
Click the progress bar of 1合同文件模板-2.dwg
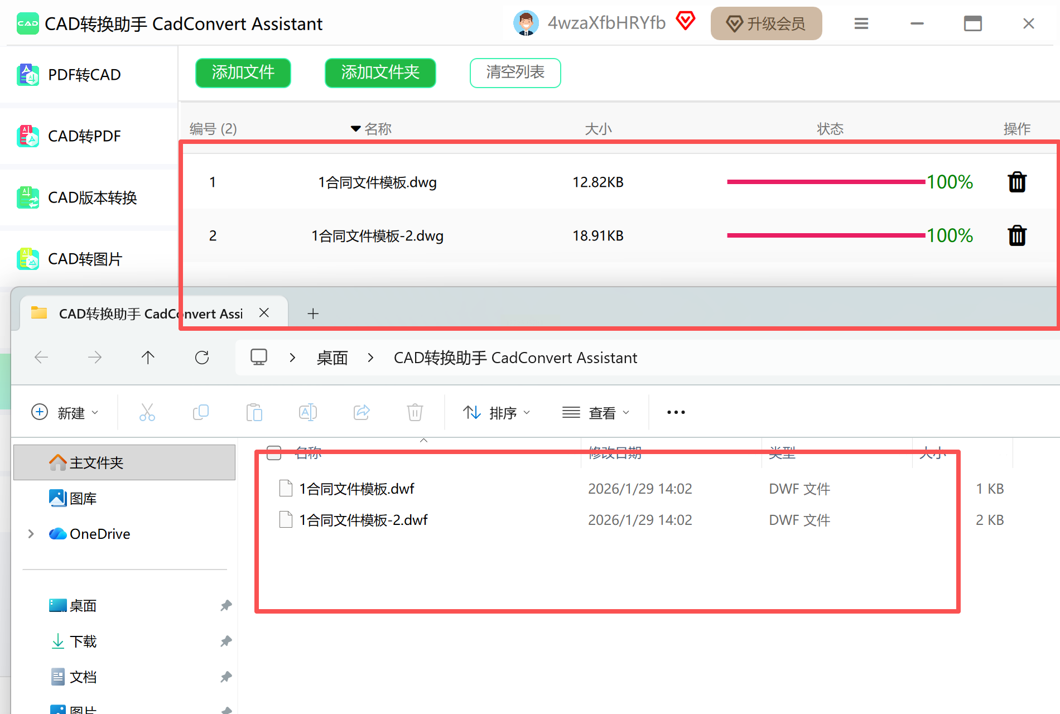826,235
